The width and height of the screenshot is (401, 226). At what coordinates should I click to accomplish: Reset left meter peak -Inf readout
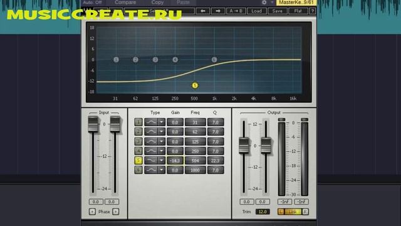point(284,202)
